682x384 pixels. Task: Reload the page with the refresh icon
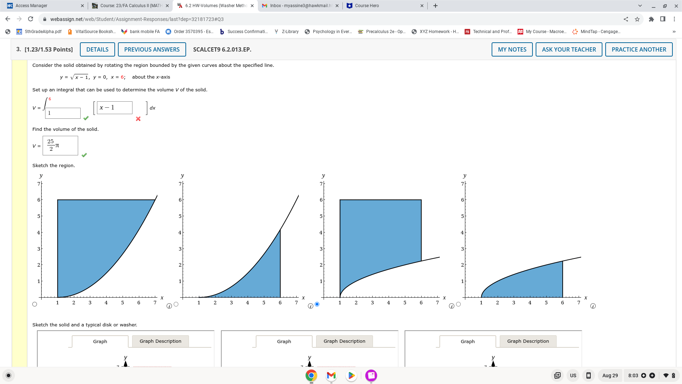pos(31,19)
